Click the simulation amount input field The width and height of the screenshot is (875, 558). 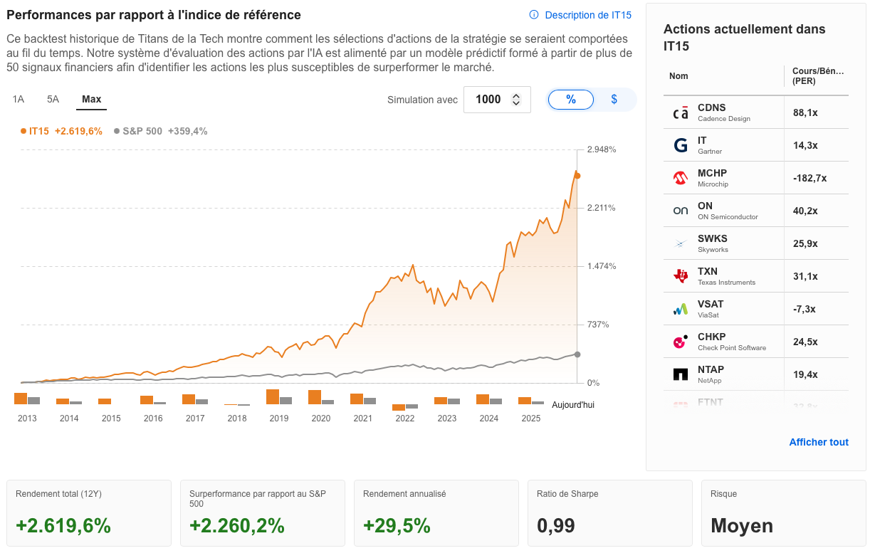click(488, 100)
